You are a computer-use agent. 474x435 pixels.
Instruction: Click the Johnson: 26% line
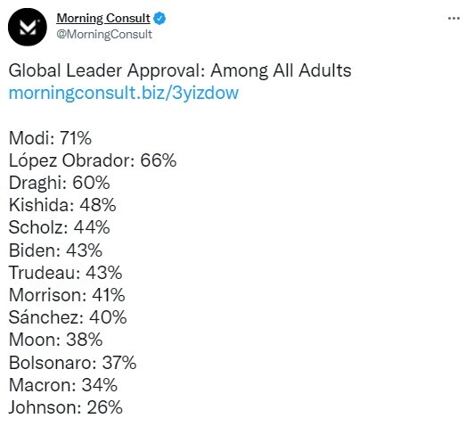coord(66,407)
